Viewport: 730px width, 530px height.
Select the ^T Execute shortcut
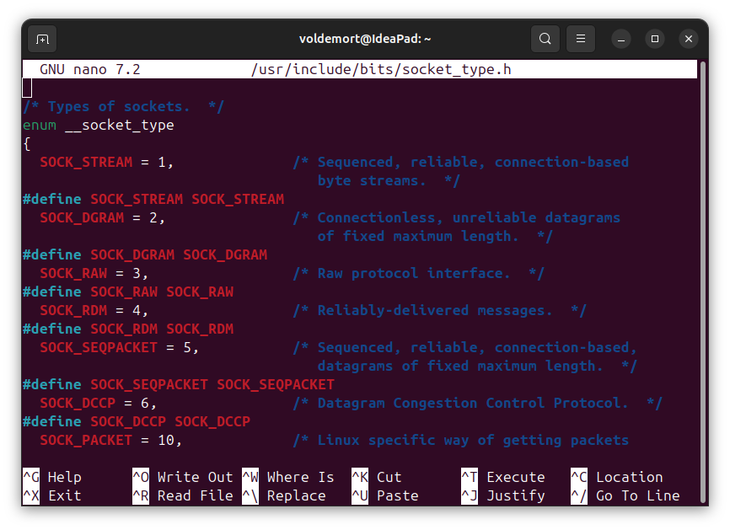pyautogui.click(x=503, y=478)
